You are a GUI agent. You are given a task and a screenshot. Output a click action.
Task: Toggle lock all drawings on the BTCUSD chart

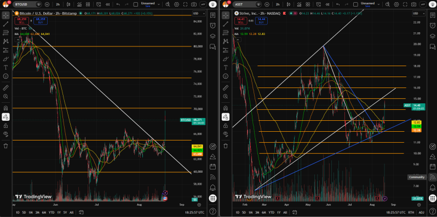[x=5, y=126]
